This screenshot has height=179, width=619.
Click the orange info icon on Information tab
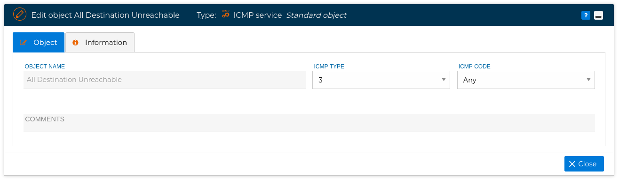tap(75, 43)
